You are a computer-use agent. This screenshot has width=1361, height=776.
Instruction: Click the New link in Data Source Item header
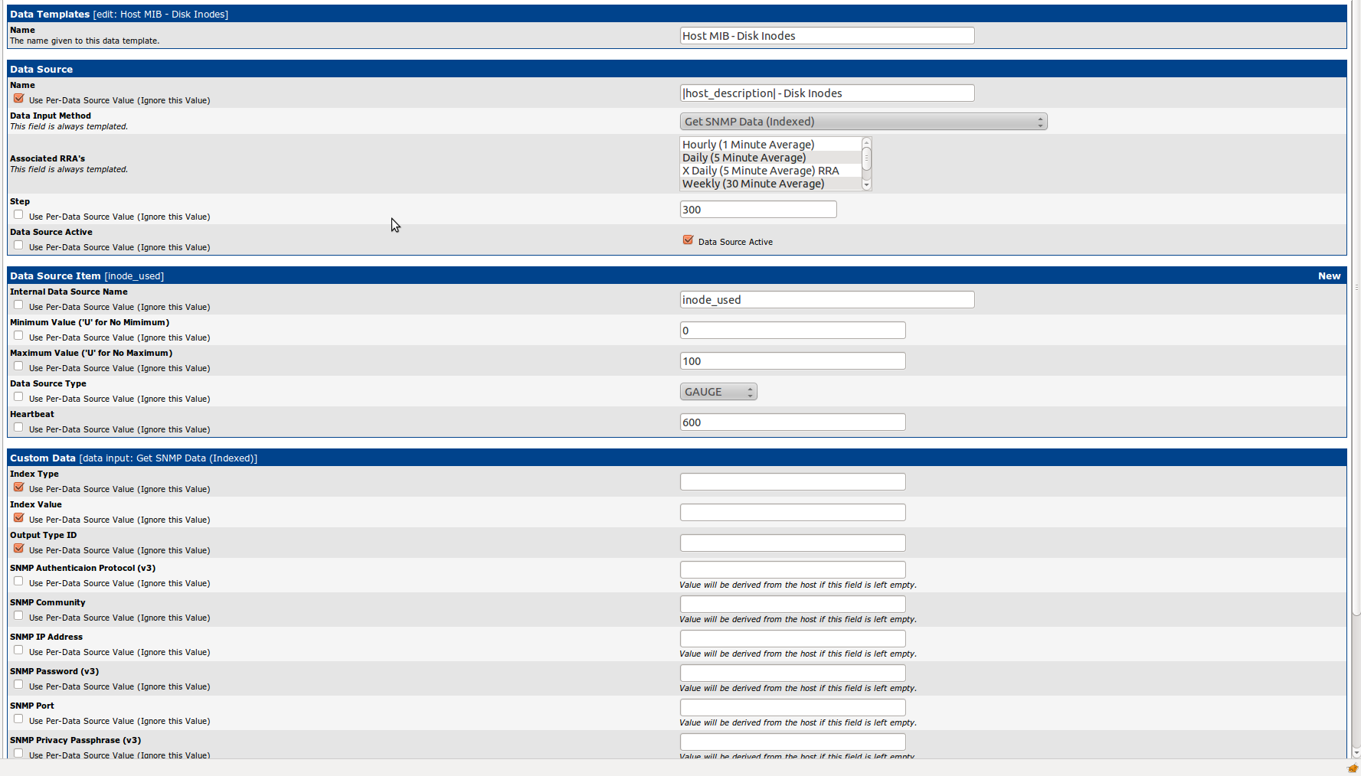coord(1329,276)
